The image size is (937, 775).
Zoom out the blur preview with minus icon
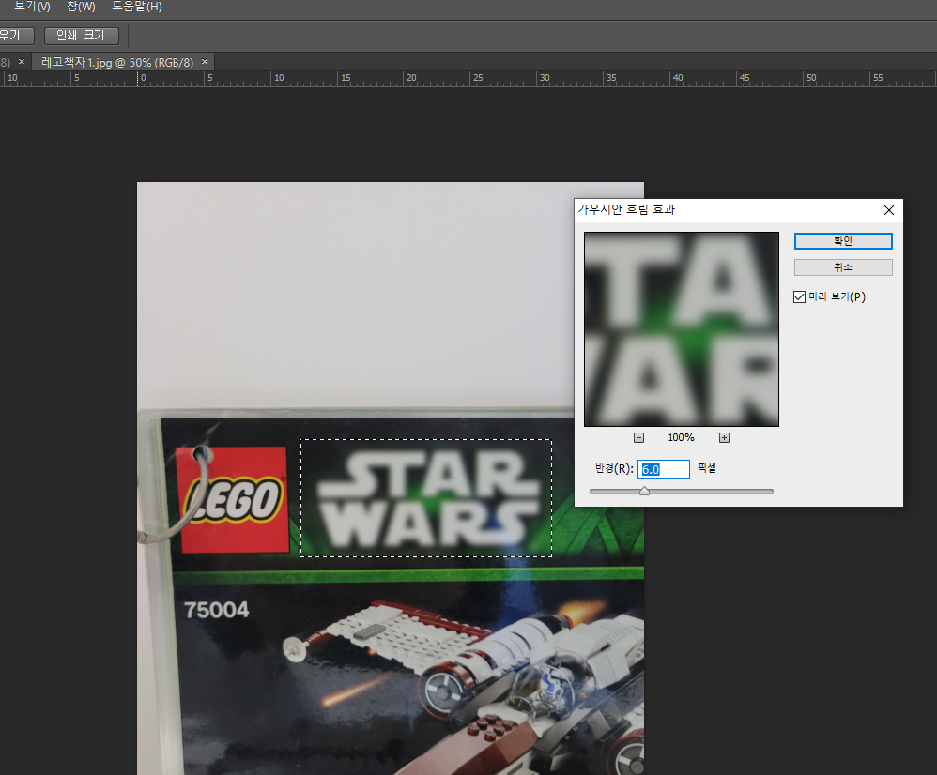[x=638, y=437]
